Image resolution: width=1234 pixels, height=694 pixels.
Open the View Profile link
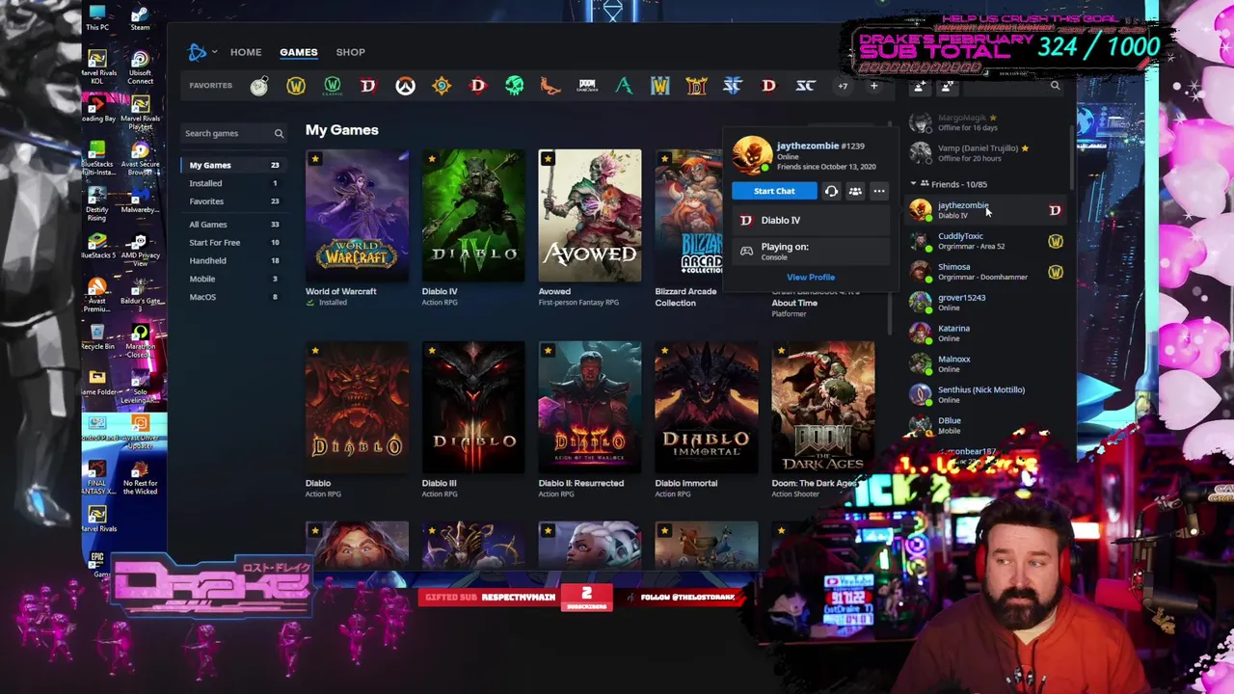click(x=811, y=278)
